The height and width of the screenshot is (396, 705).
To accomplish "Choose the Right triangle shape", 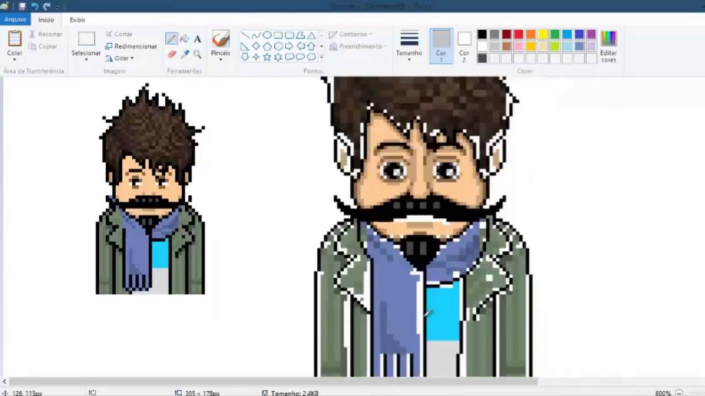I will tap(245, 46).
